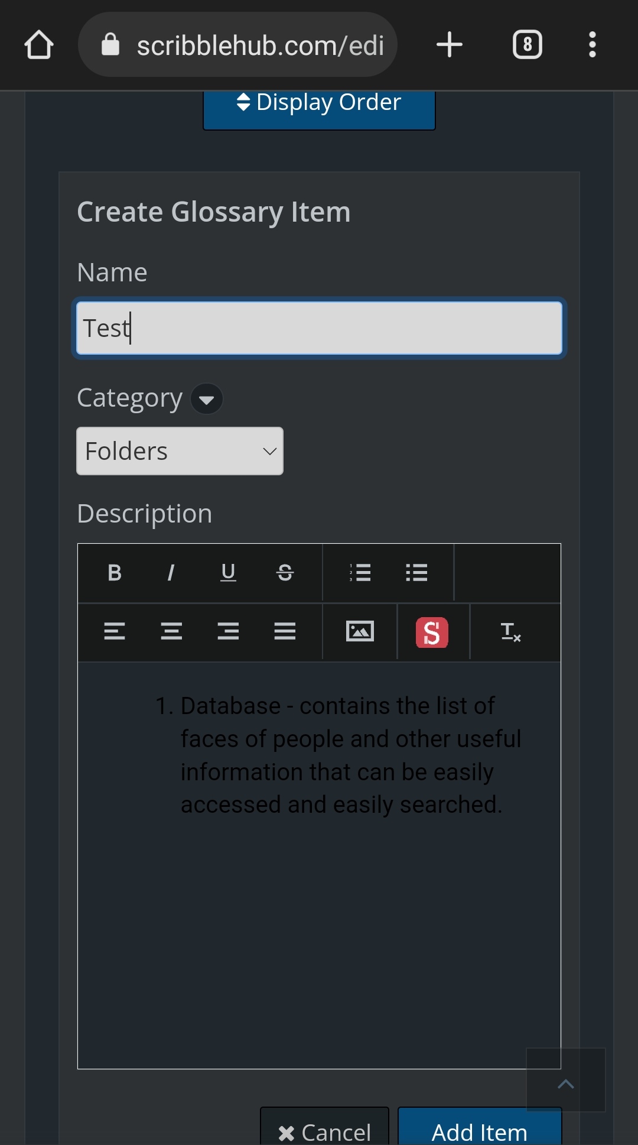Insert a numbered list
Screen dimensions: 638x1145
point(360,572)
